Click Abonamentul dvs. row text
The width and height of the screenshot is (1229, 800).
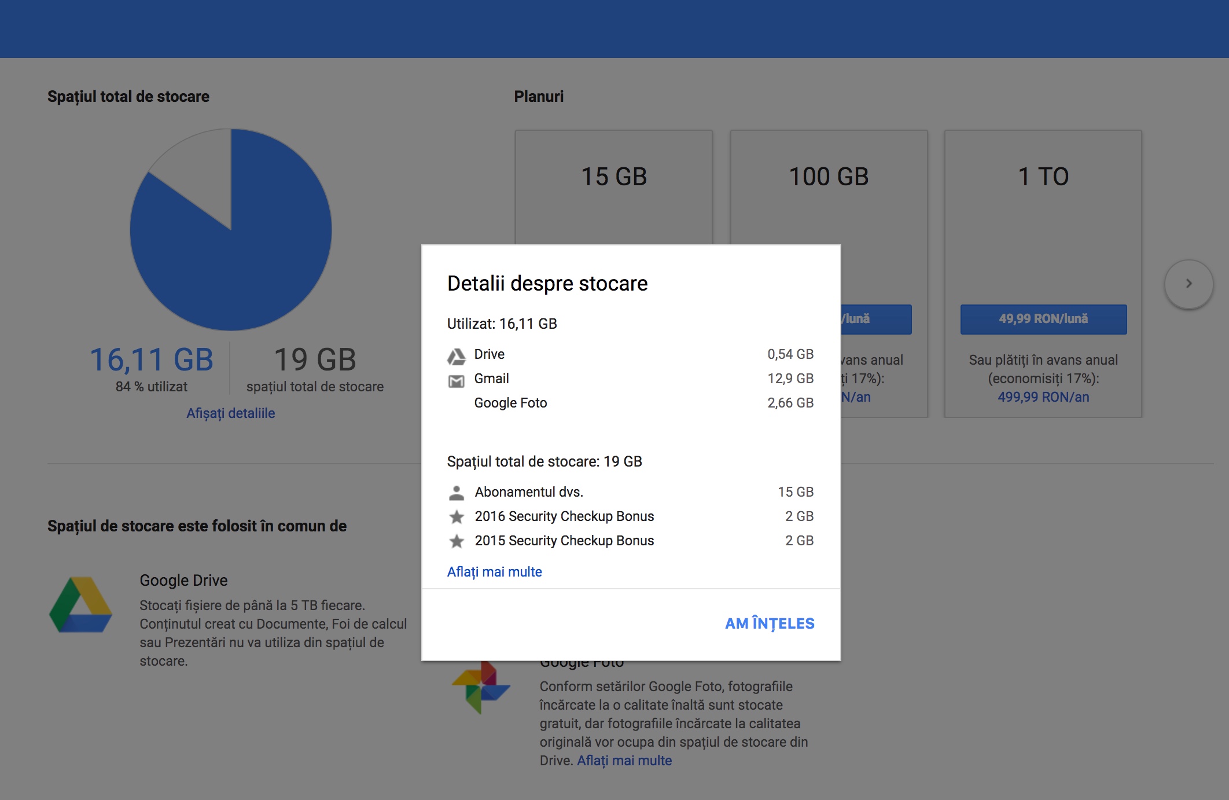529,492
